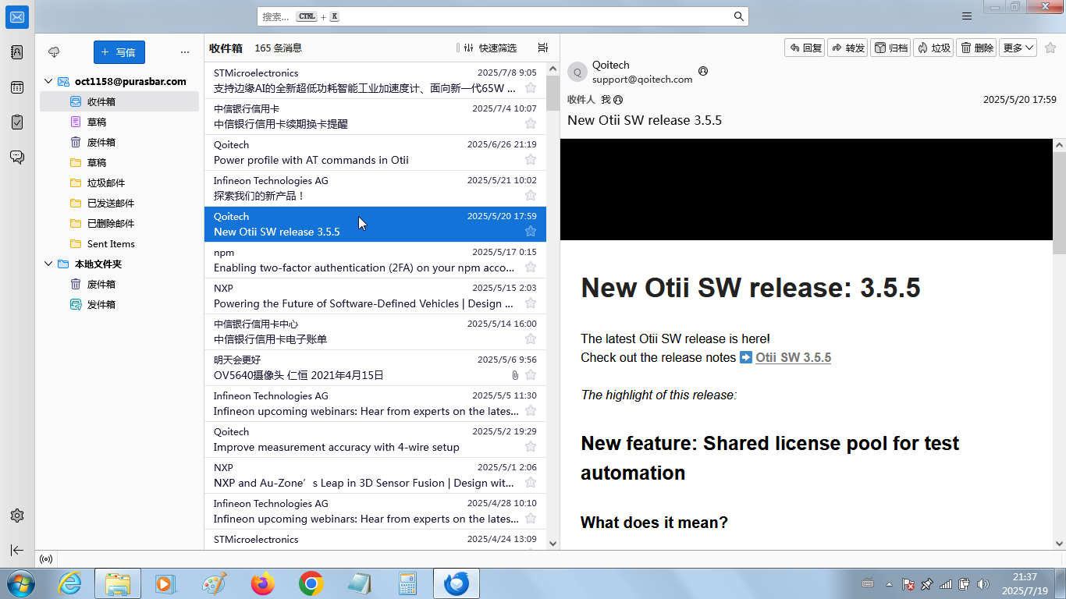1066x599 pixels.
Task: Open the Tasks space
Action: pos(17,122)
